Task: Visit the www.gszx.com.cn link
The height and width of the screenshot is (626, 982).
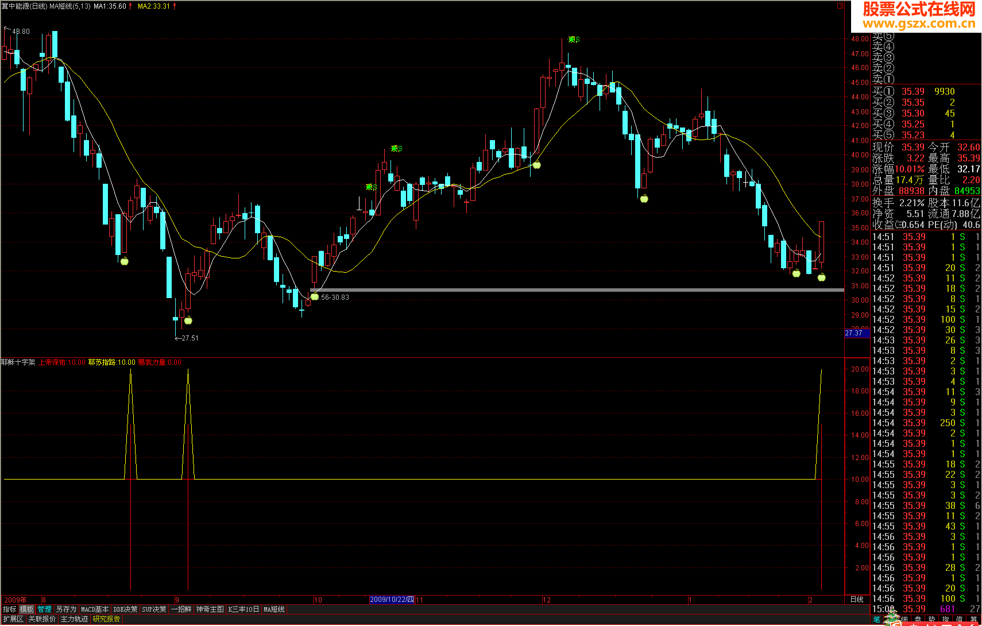Action: [919, 24]
